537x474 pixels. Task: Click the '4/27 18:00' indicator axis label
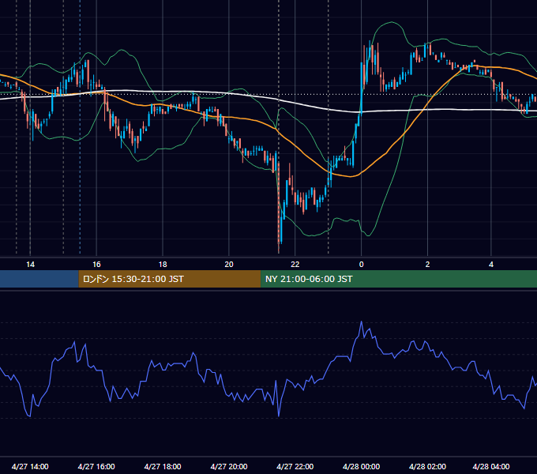163,466
